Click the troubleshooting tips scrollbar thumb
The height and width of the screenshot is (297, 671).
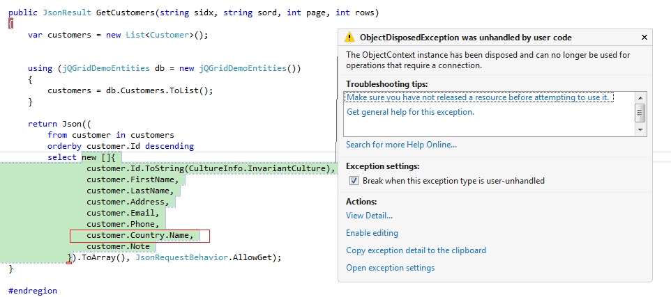click(x=640, y=113)
